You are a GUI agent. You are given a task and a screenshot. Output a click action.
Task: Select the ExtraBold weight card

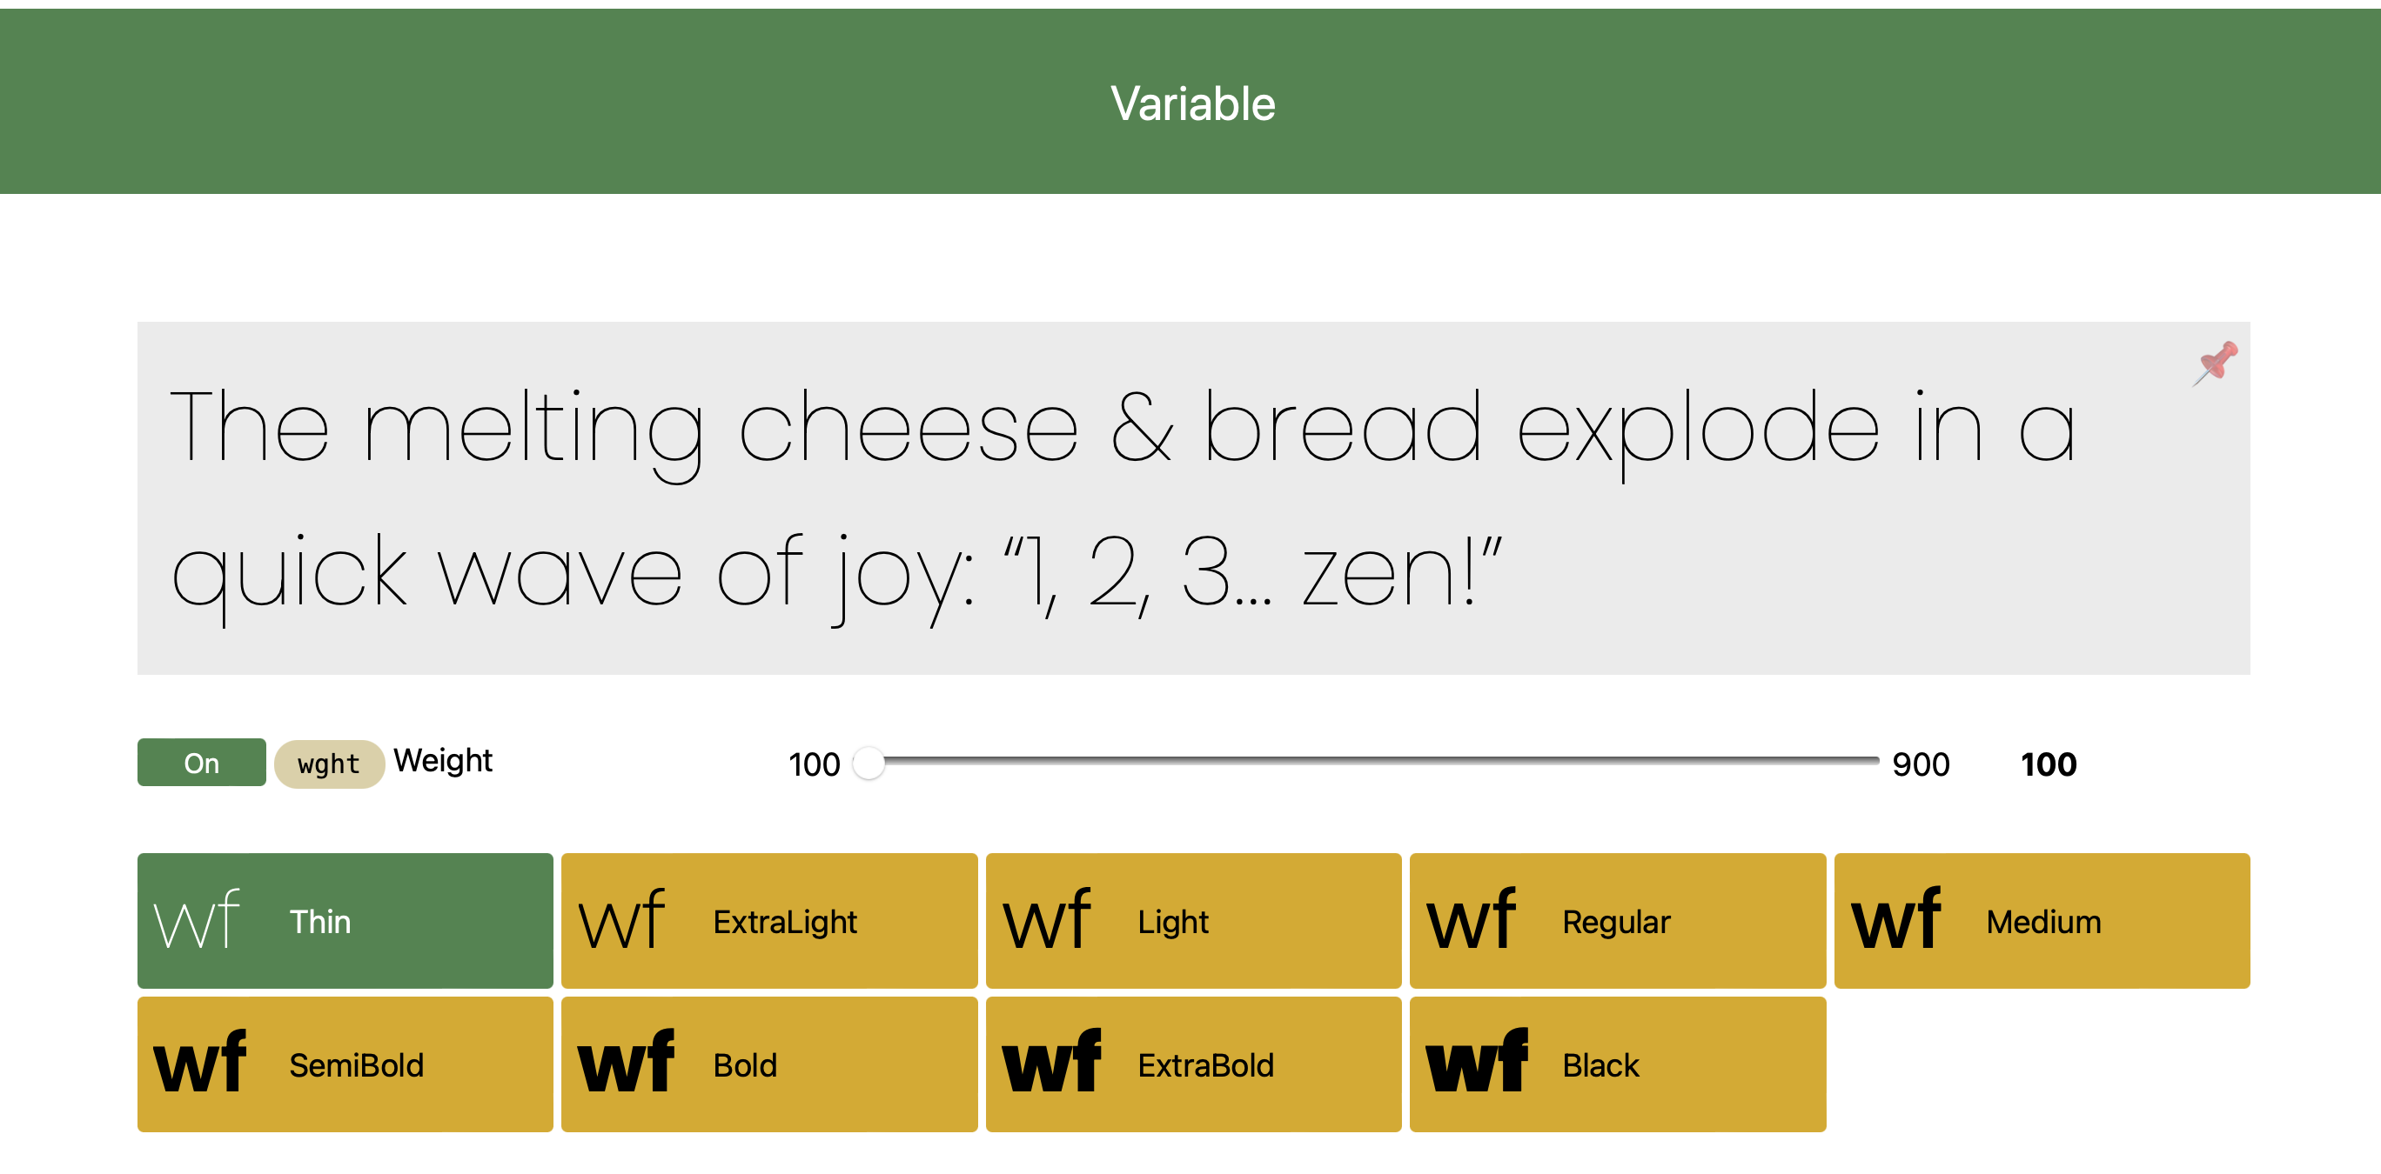(1192, 1064)
